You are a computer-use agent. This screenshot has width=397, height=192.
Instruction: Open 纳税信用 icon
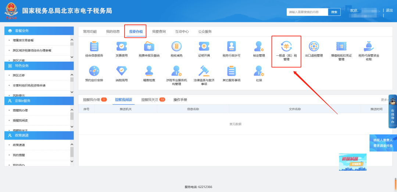point(122,71)
